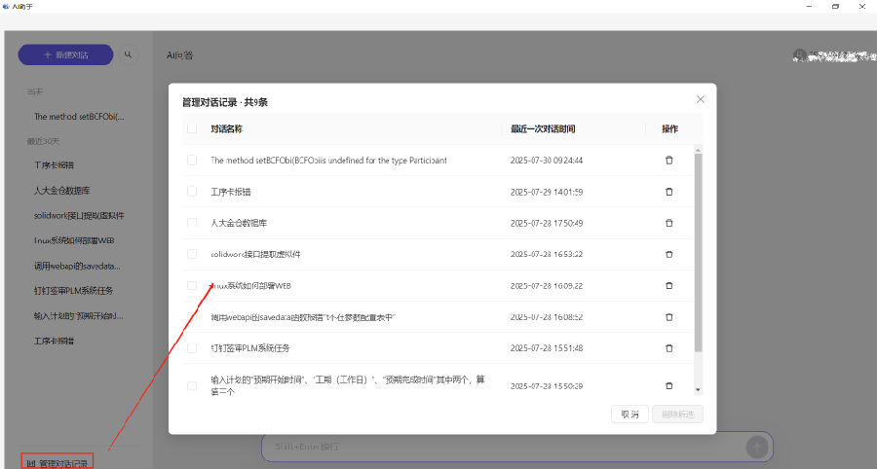Click the 最近一次对话时间 column header
877x469 pixels.
click(x=543, y=129)
